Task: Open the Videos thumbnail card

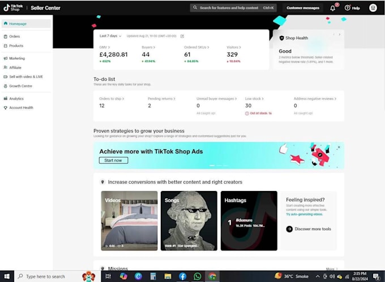Action: coord(129,221)
